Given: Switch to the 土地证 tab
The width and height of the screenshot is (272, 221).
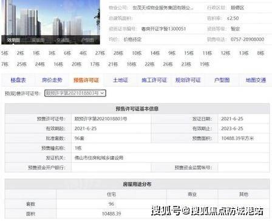Looking at the screenshot, I should click(120, 80).
